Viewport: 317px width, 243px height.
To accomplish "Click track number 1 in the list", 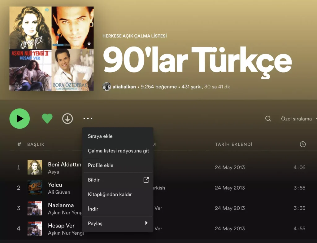I will [19, 167].
